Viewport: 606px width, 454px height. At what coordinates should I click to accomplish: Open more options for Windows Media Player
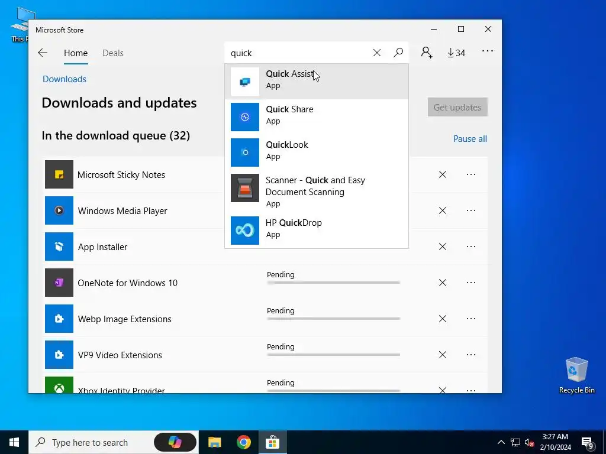pos(470,210)
